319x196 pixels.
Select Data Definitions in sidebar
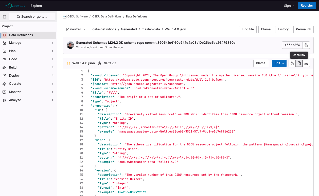click(x=28, y=35)
